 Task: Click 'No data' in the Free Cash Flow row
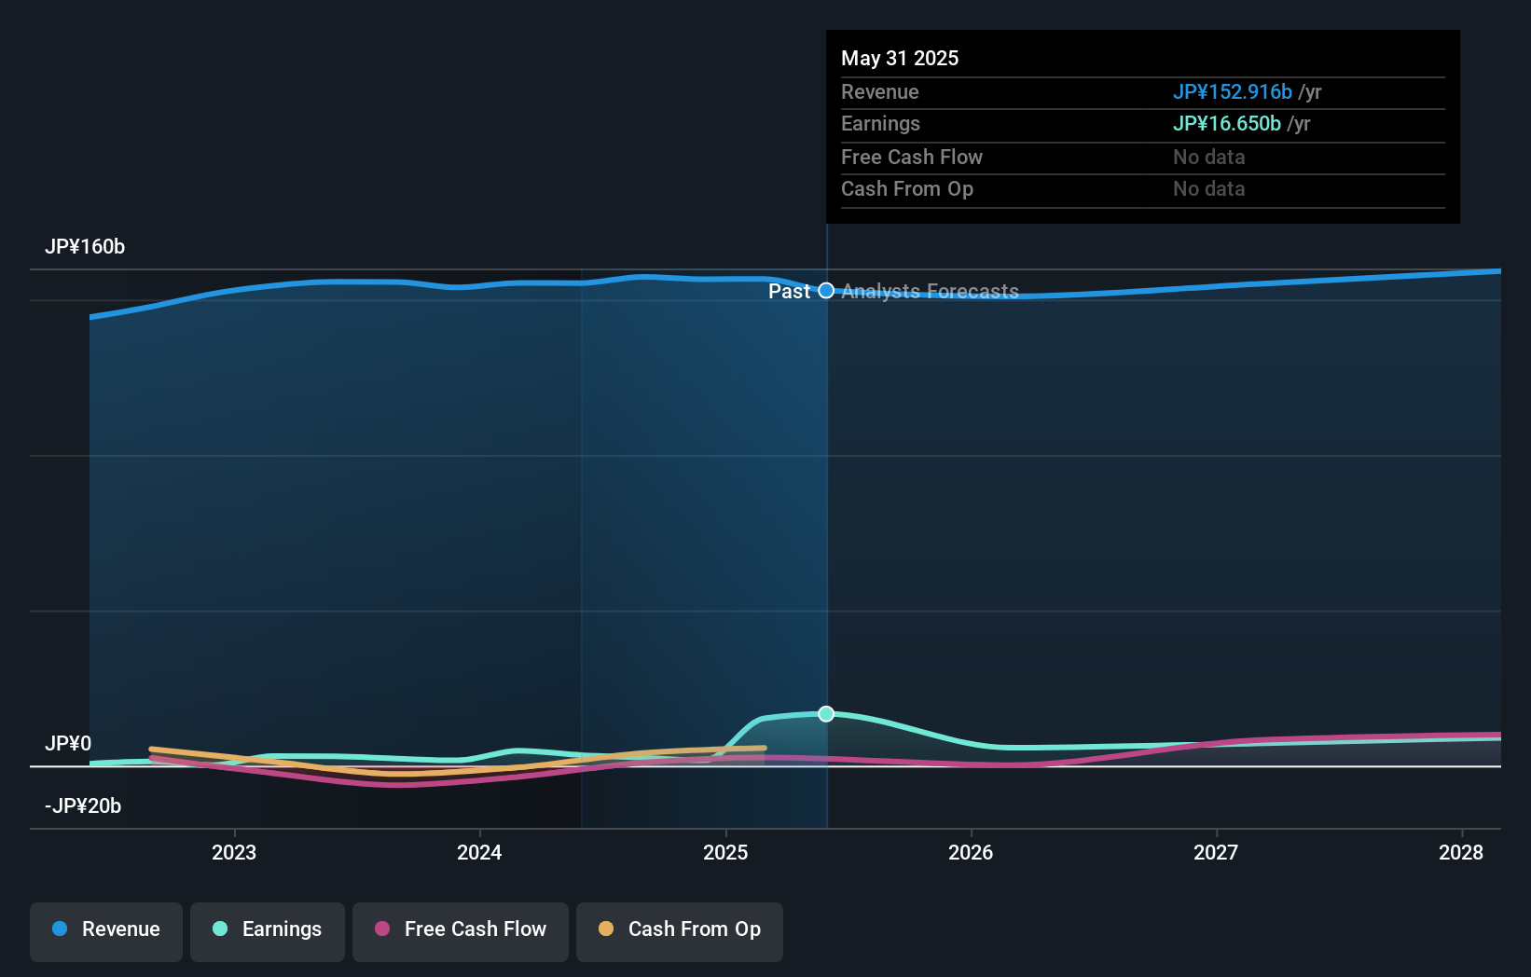pyautogui.click(x=1209, y=157)
